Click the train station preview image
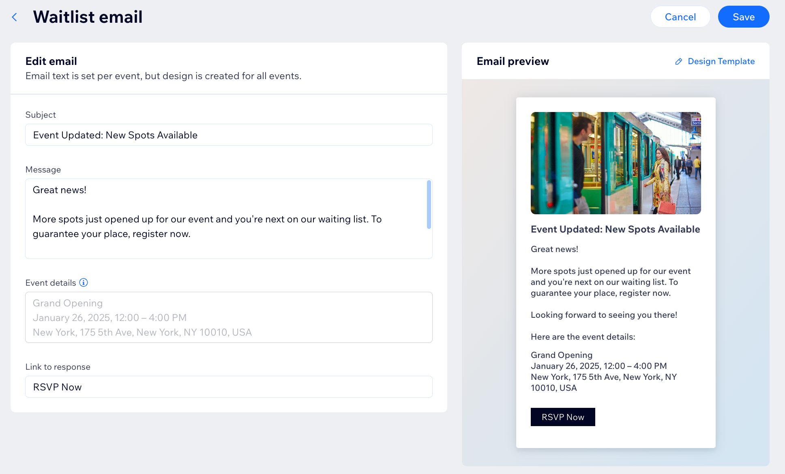785x474 pixels. click(616, 163)
